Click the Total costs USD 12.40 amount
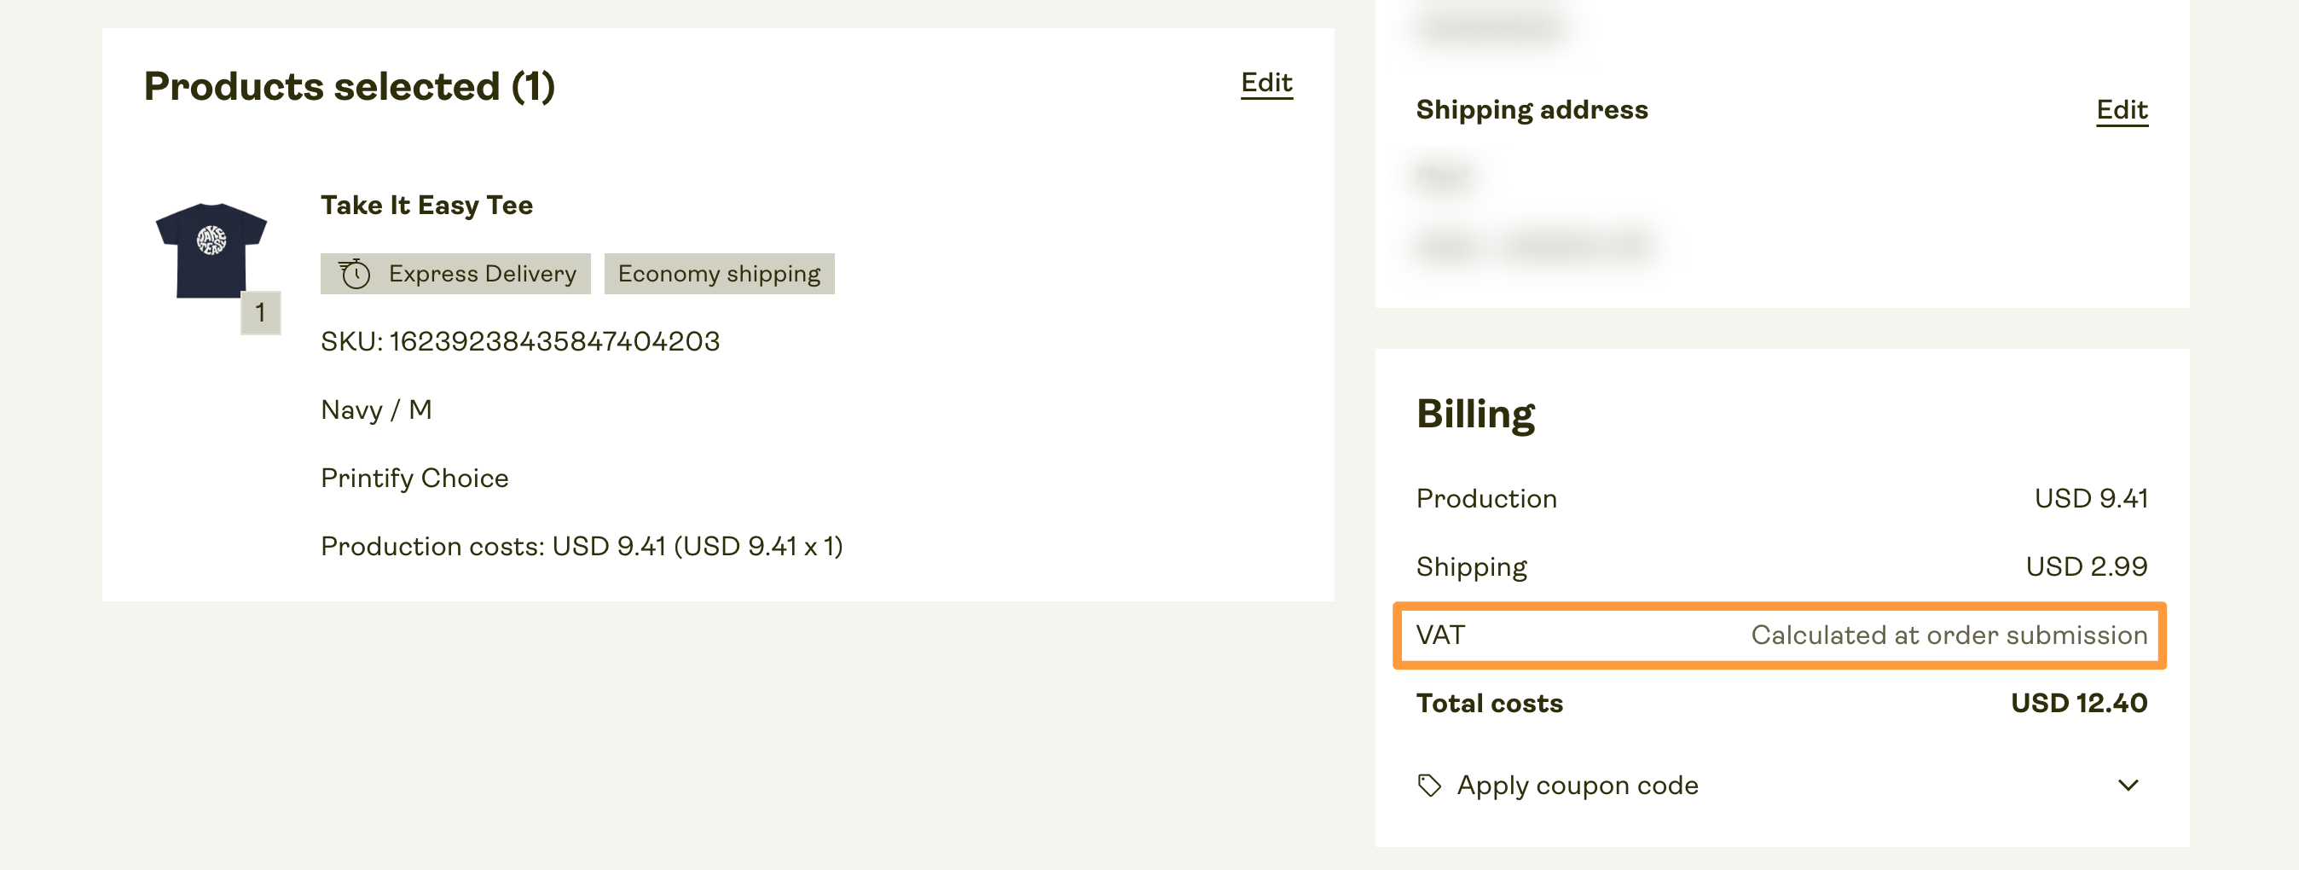Screen dimensions: 2299x870 coord(2078,703)
